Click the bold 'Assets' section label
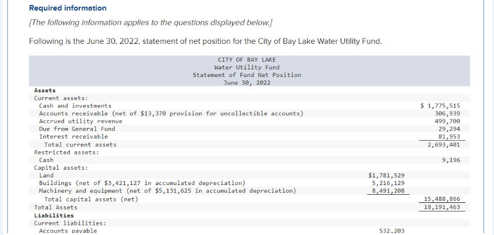Image resolution: width=494 pixels, height=235 pixels. tap(45, 90)
